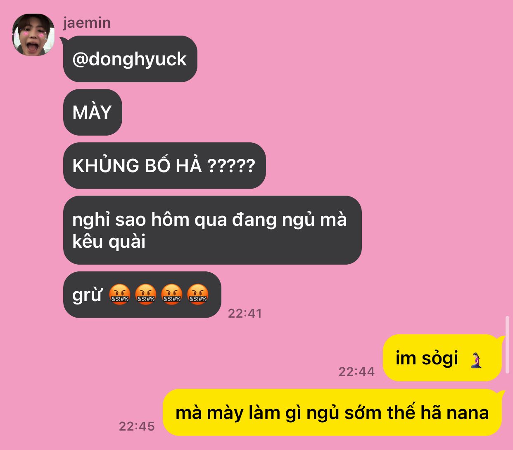Viewport: 513px width, 450px height.
Task: Tap the last angry cursing emoji
Action: point(198,295)
